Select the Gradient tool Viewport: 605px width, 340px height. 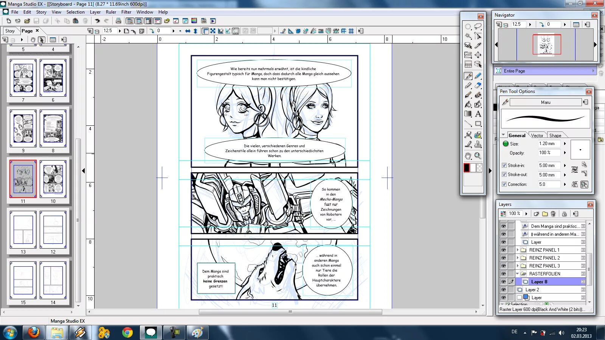468,114
